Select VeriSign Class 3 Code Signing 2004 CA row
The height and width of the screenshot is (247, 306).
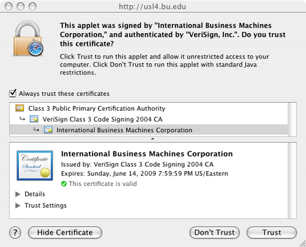pos(149,119)
